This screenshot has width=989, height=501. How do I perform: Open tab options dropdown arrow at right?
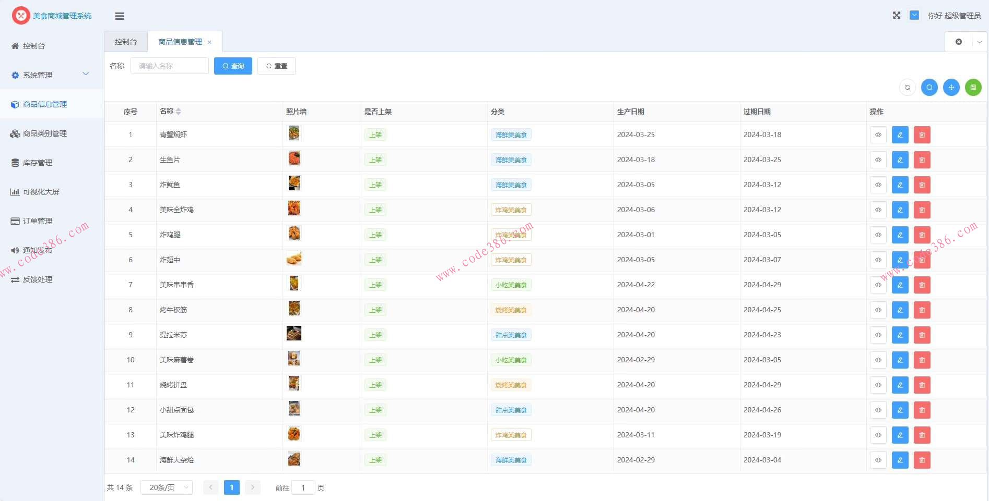979,42
